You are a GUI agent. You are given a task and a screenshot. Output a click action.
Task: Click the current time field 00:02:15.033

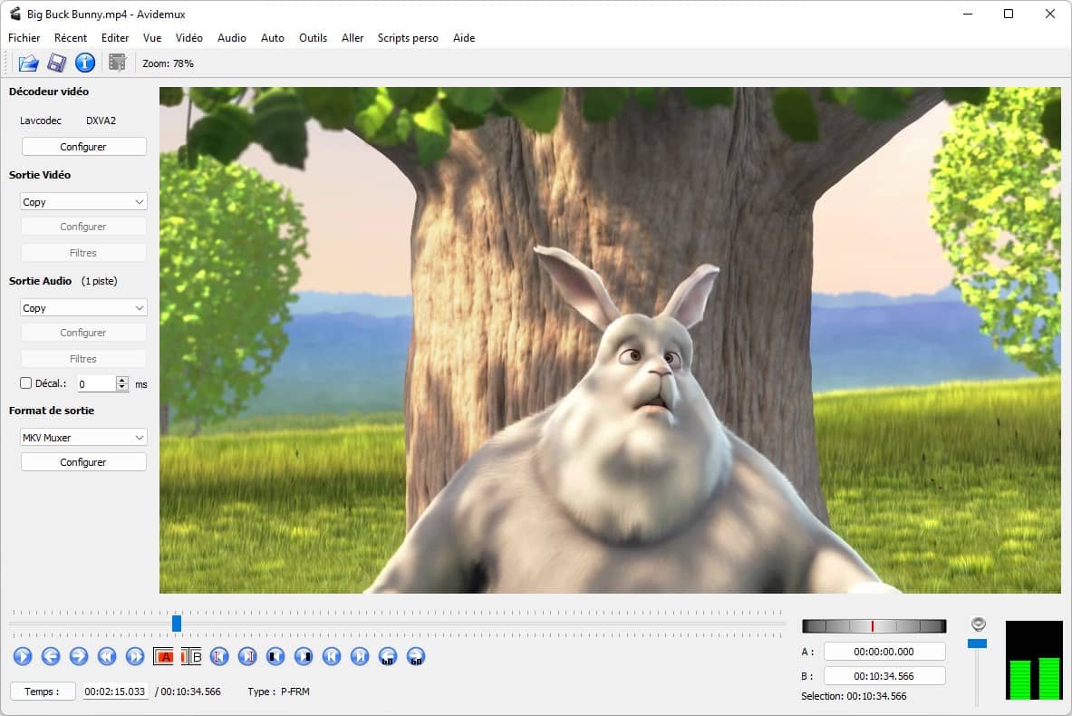pos(115,692)
